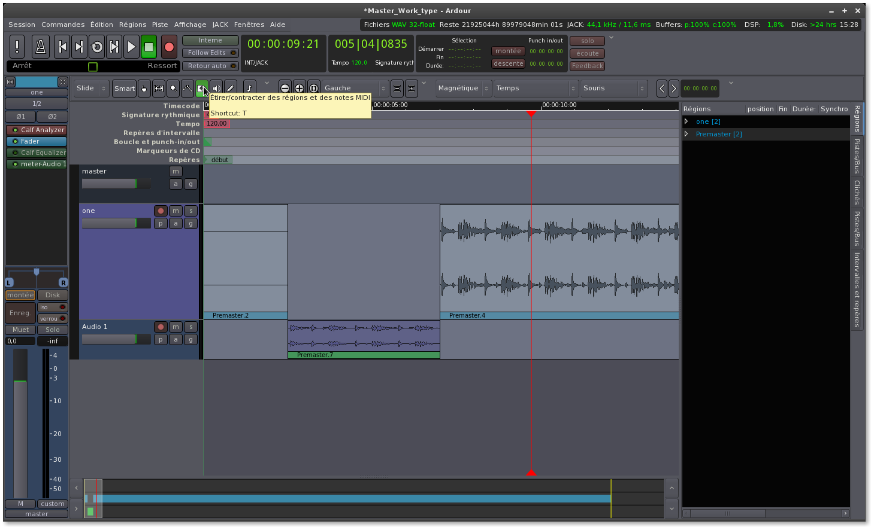Toggle the Retour auto option

pyautogui.click(x=210, y=66)
